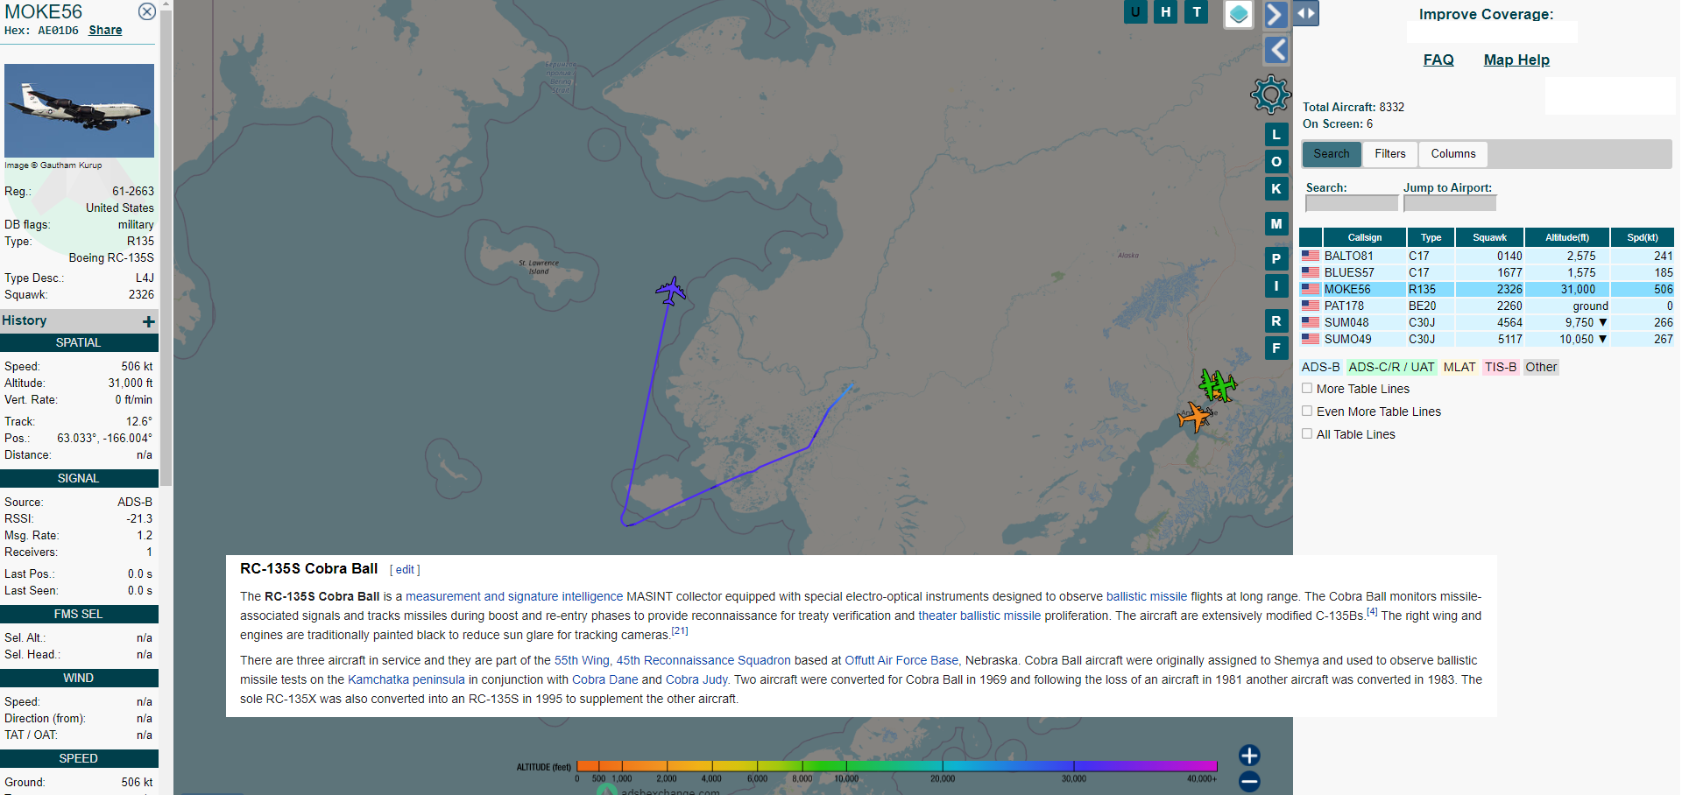Open the Offutt Air Force Base link
The height and width of the screenshot is (795, 1682).
tap(902, 660)
